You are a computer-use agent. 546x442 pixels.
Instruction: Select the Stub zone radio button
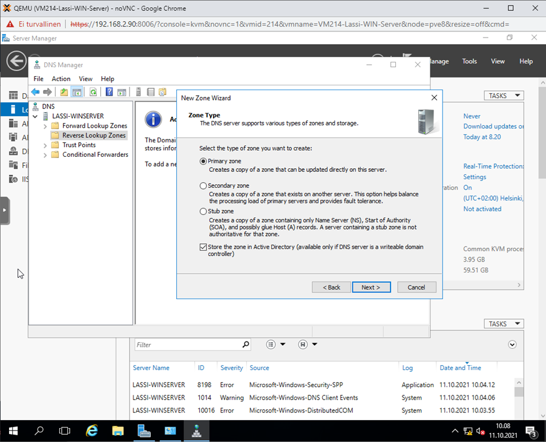pyautogui.click(x=203, y=211)
